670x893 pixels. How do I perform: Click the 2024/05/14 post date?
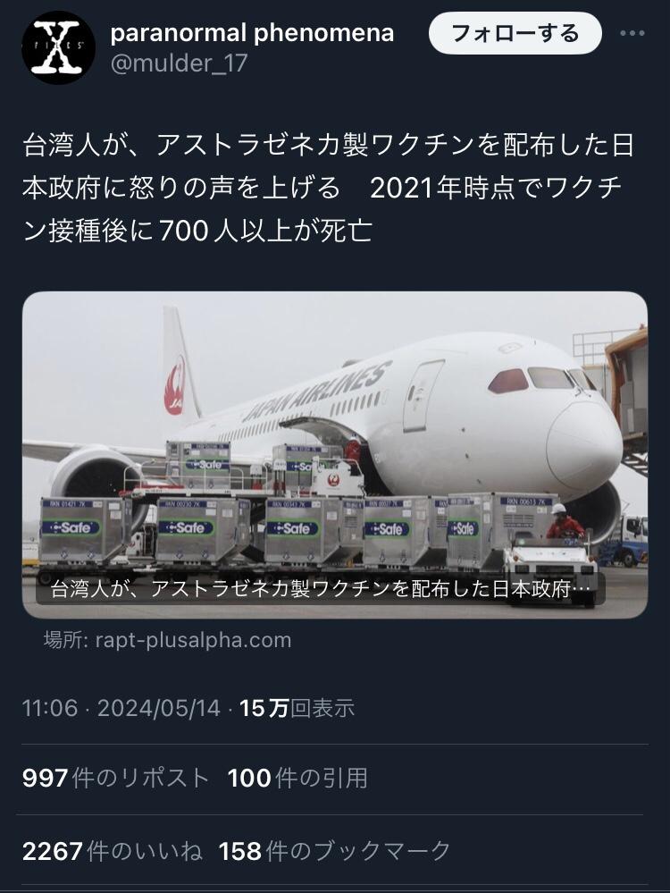click(x=159, y=708)
